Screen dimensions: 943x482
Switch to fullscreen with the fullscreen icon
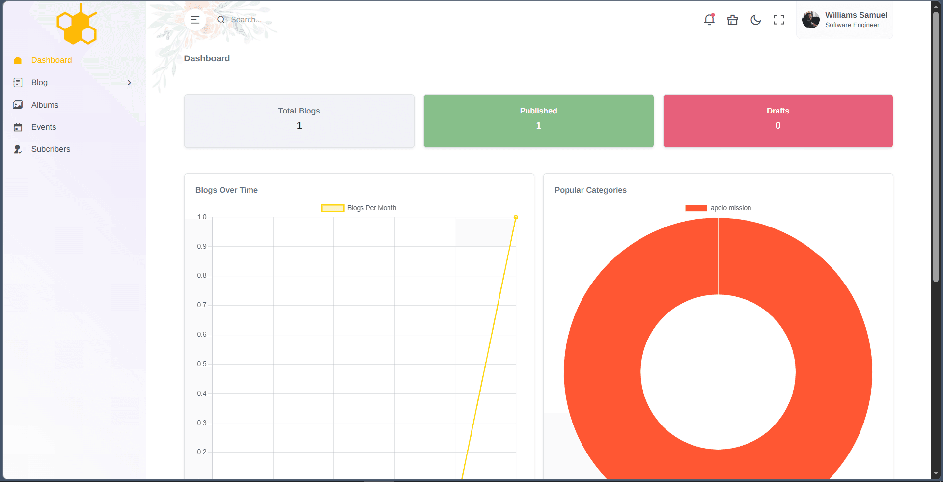779,20
